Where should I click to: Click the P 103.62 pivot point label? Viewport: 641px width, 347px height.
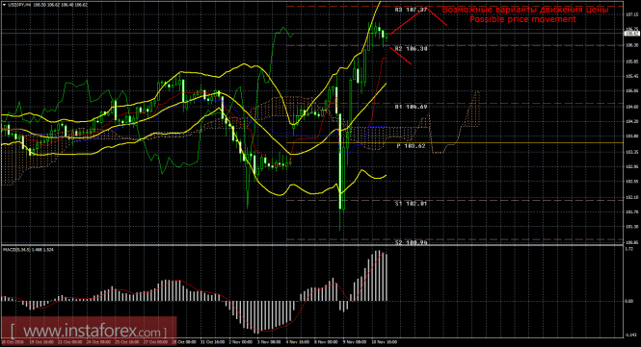point(411,146)
